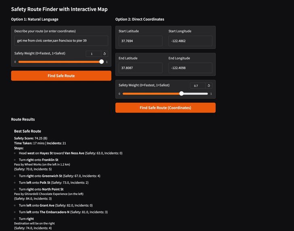Image resolution: width=294 pixels, height=231 pixels.
Task: Click the Option 2: Direct Coordinates heading
Action: point(140,19)
